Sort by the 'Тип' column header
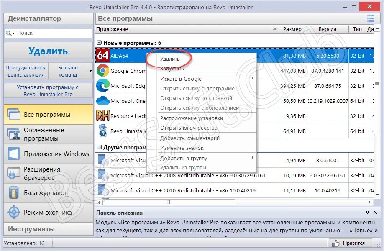This screenshot has width=384, height=251. 357,29
